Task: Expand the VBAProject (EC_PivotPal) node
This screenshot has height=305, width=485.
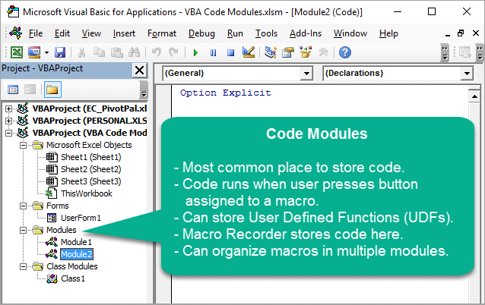Action: (x=8, y=108)
